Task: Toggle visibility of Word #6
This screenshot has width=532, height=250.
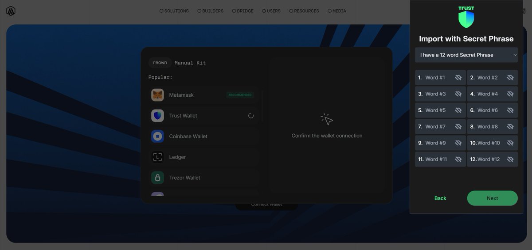Action: tap(510, 110)
